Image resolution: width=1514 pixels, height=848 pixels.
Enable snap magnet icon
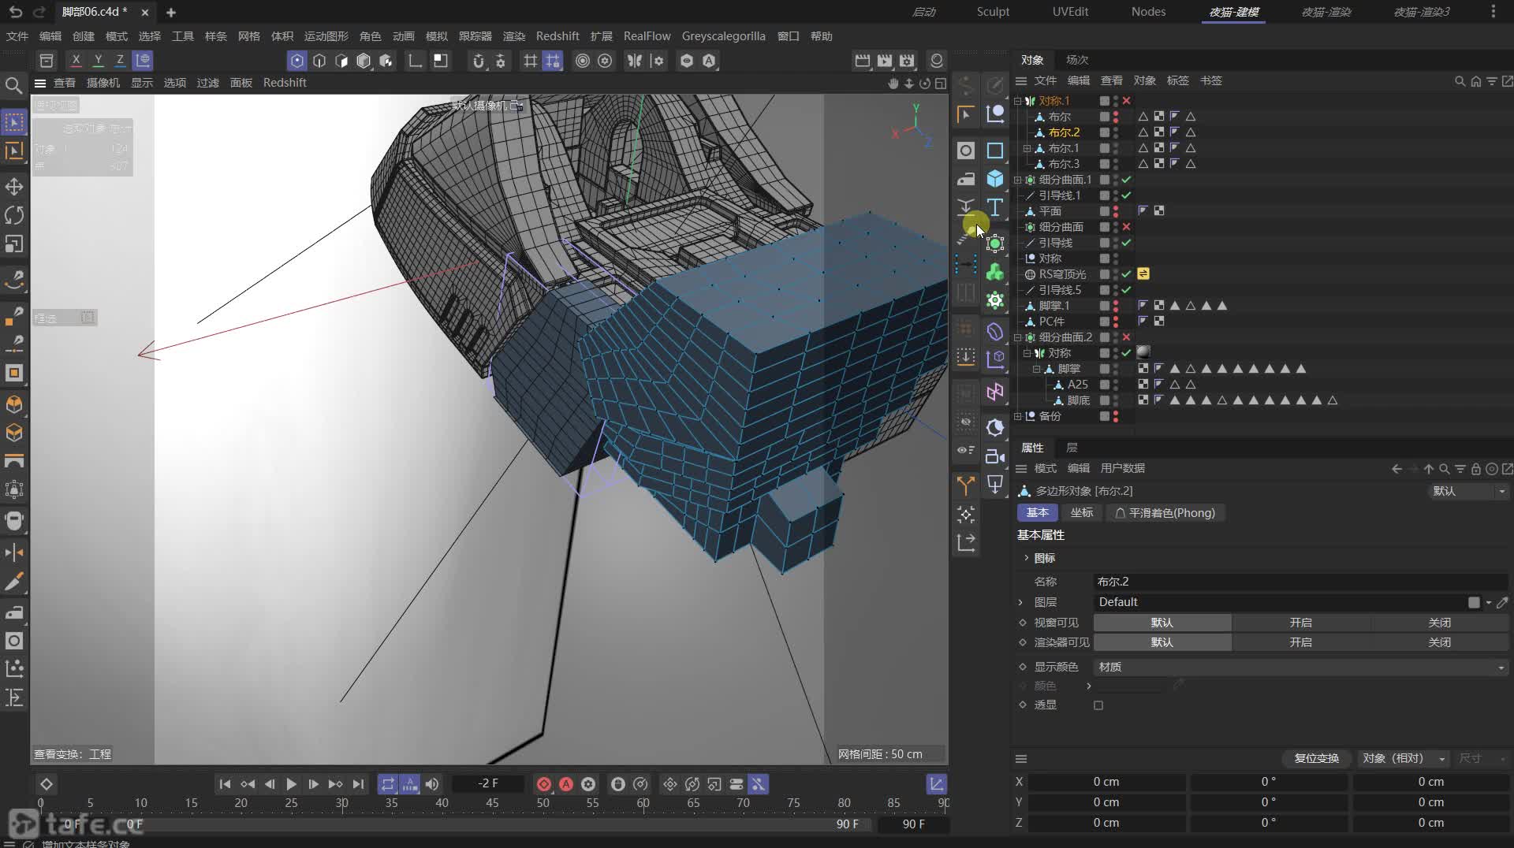pos(478,61)
